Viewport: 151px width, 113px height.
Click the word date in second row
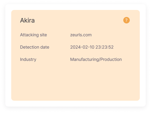[45, 47]
